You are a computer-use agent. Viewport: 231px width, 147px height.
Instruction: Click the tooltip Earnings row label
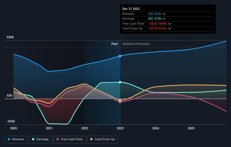click(x=128, y=19)
